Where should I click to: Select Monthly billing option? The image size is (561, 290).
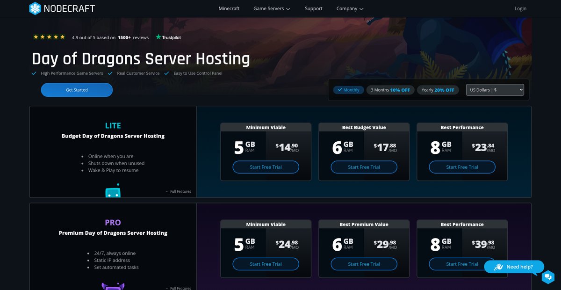click(348, 90)
